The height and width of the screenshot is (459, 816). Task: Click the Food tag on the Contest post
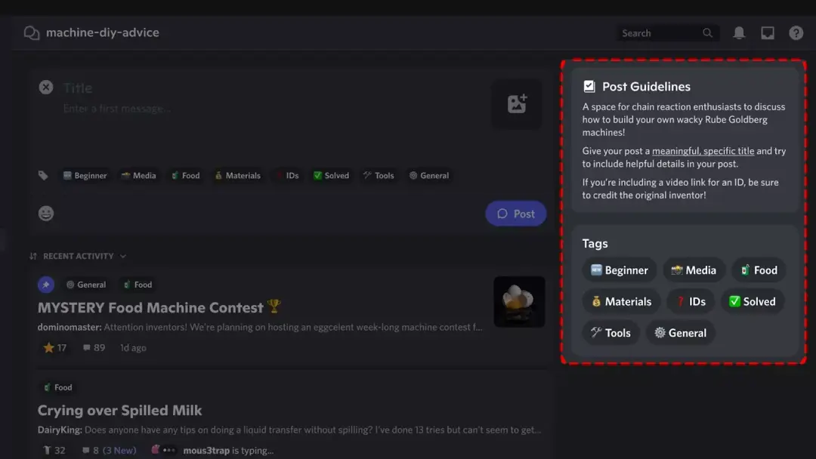[x=138, y=285]
